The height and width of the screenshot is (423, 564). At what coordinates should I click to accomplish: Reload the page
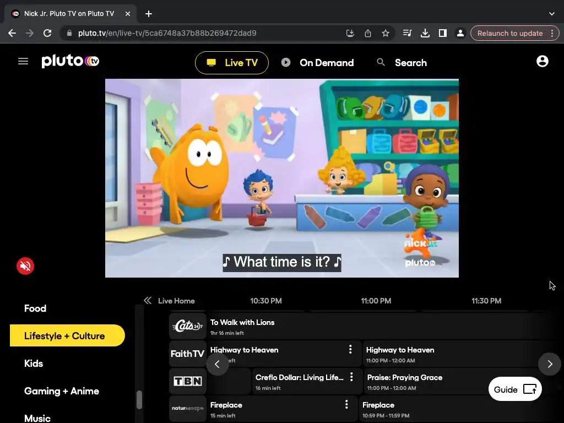pos(47,33)
